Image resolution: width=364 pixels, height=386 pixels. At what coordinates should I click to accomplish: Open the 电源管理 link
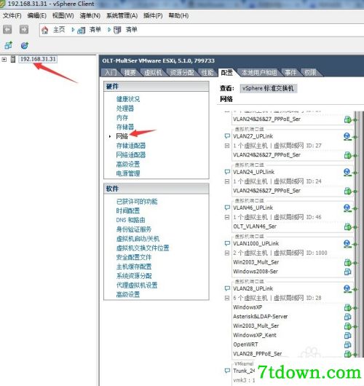tap(128, 173)
